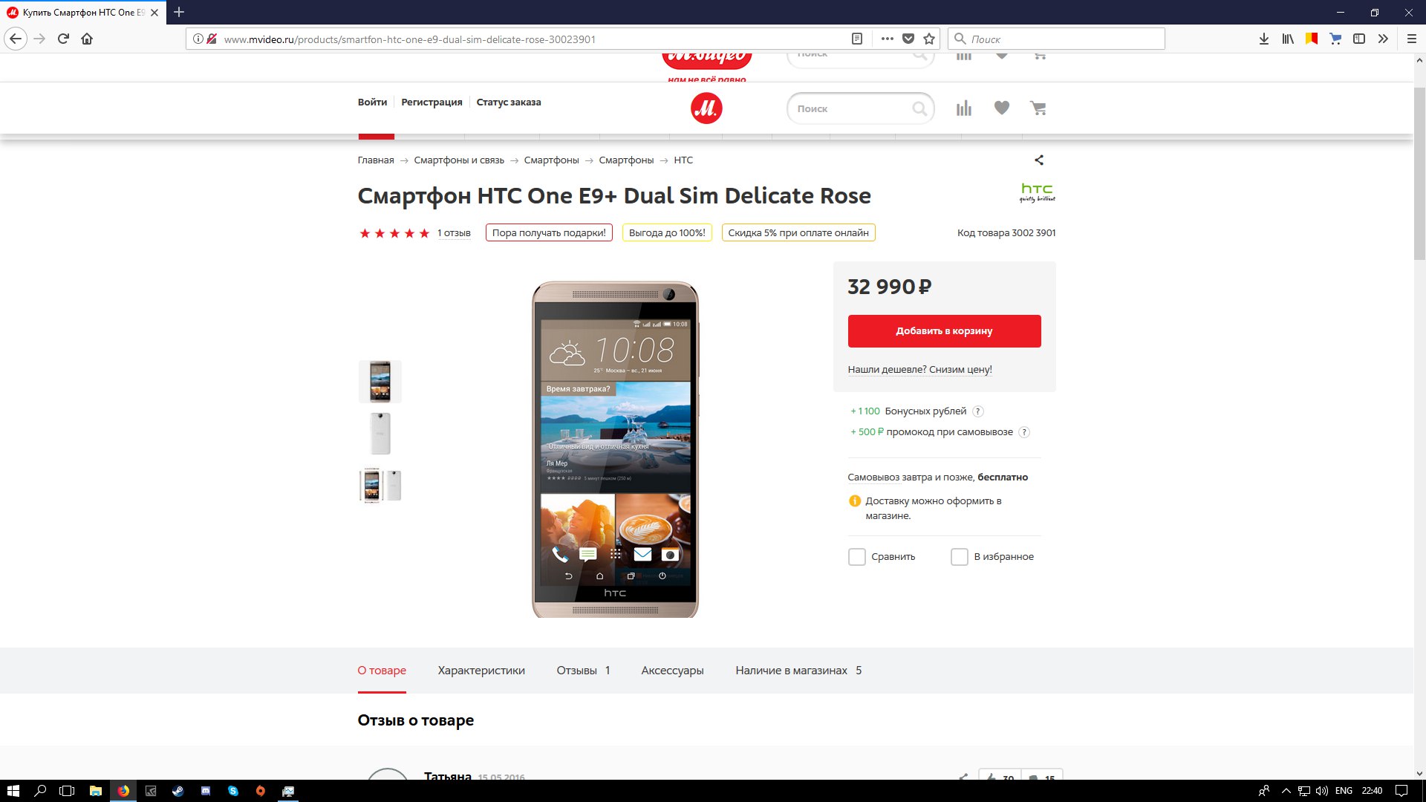Click the mvideo.ru address bar URL

point(409,39)
